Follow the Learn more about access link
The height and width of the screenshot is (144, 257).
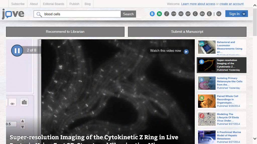[198, 4]
